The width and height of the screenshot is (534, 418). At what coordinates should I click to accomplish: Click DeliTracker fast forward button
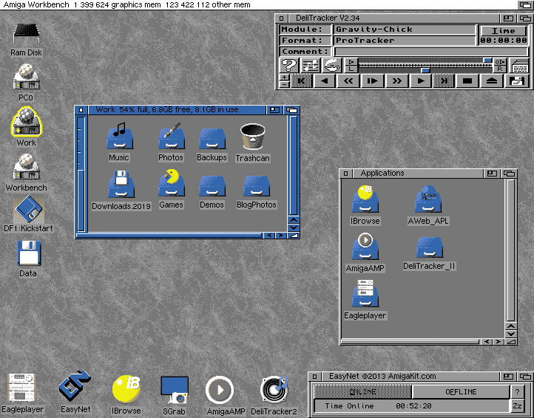(x=396, y=81)
